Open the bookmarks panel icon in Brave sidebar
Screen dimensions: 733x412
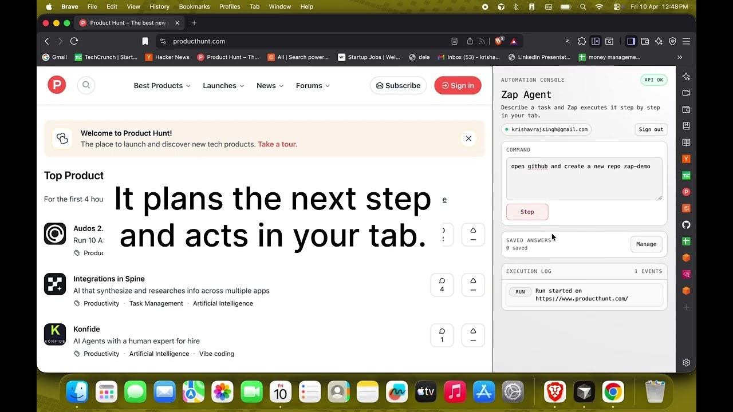click(686, 125)
